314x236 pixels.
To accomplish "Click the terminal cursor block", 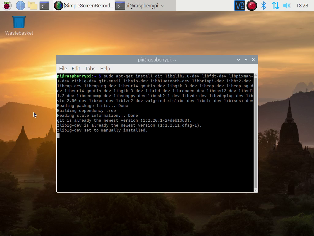I will point(58,135).
